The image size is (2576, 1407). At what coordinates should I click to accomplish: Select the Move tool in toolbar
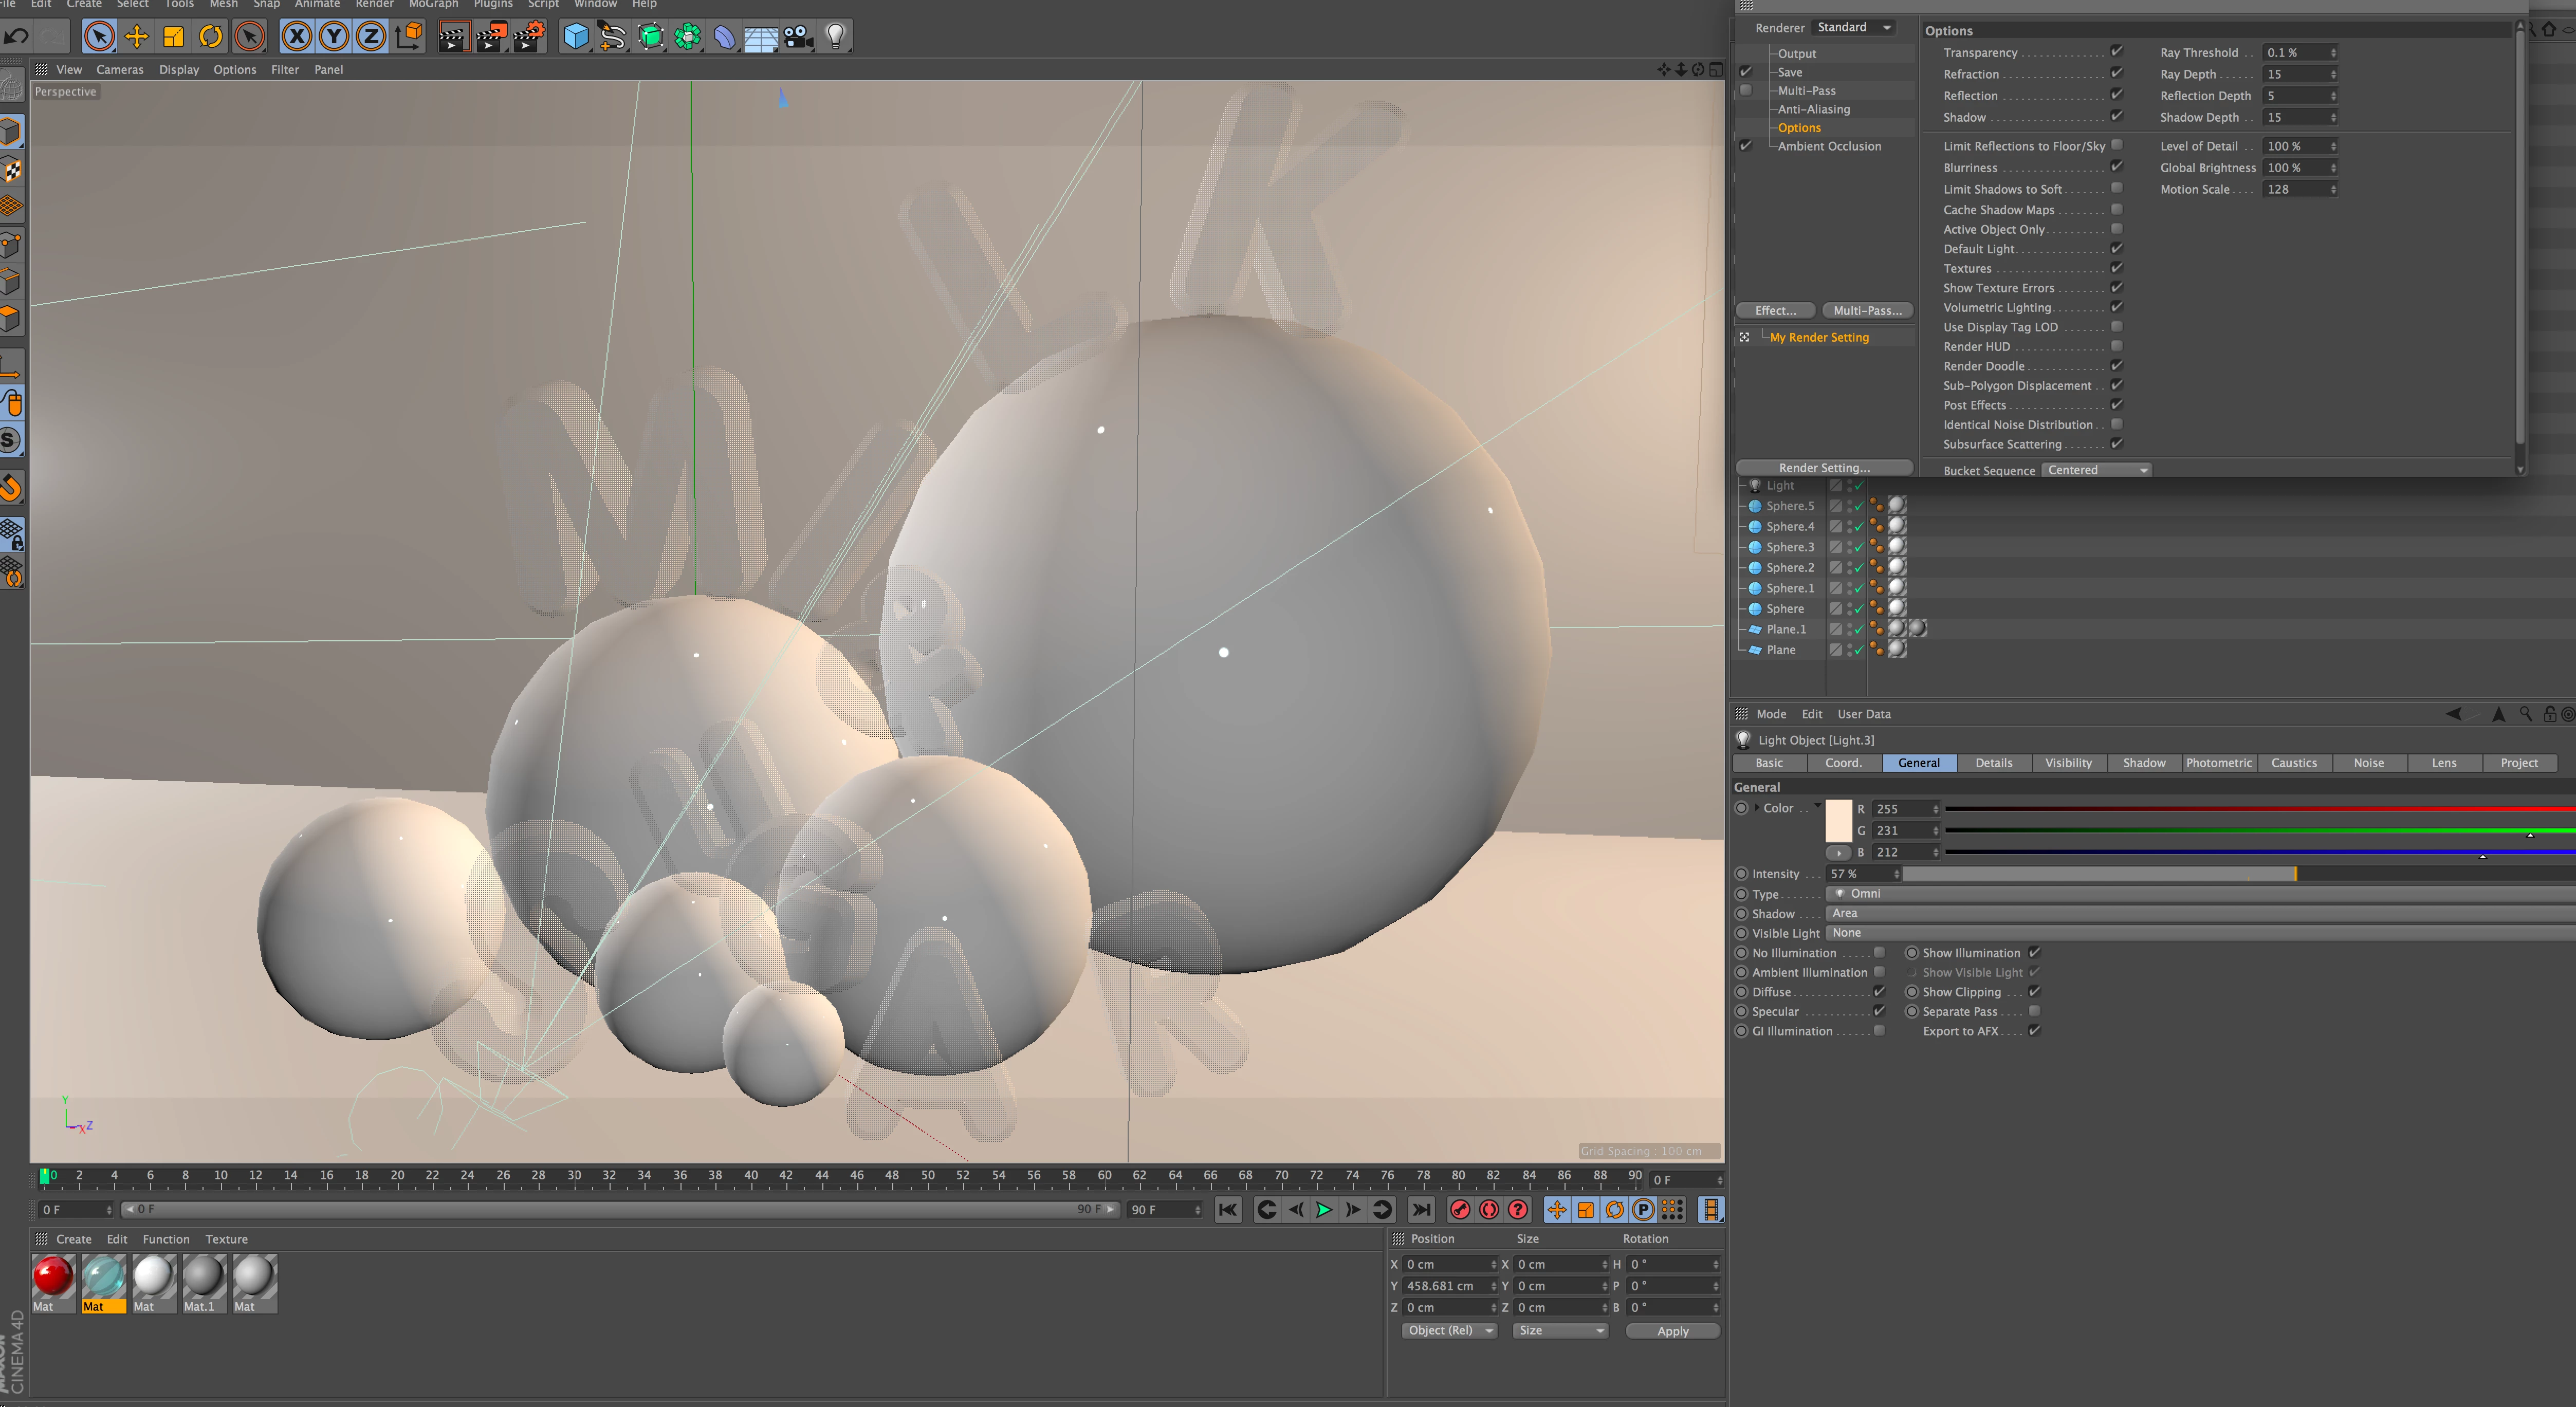pyautogui.click(x=136, y=37)
